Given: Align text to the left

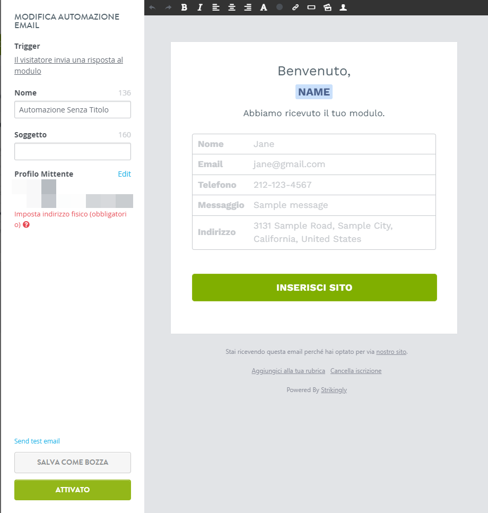Looking at the screenshot, I should (216, 7).
